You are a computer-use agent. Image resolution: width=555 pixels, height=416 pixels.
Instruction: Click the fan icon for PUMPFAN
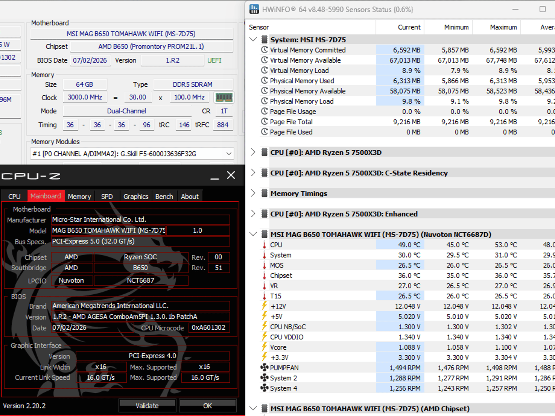click(x=264, y=368)
